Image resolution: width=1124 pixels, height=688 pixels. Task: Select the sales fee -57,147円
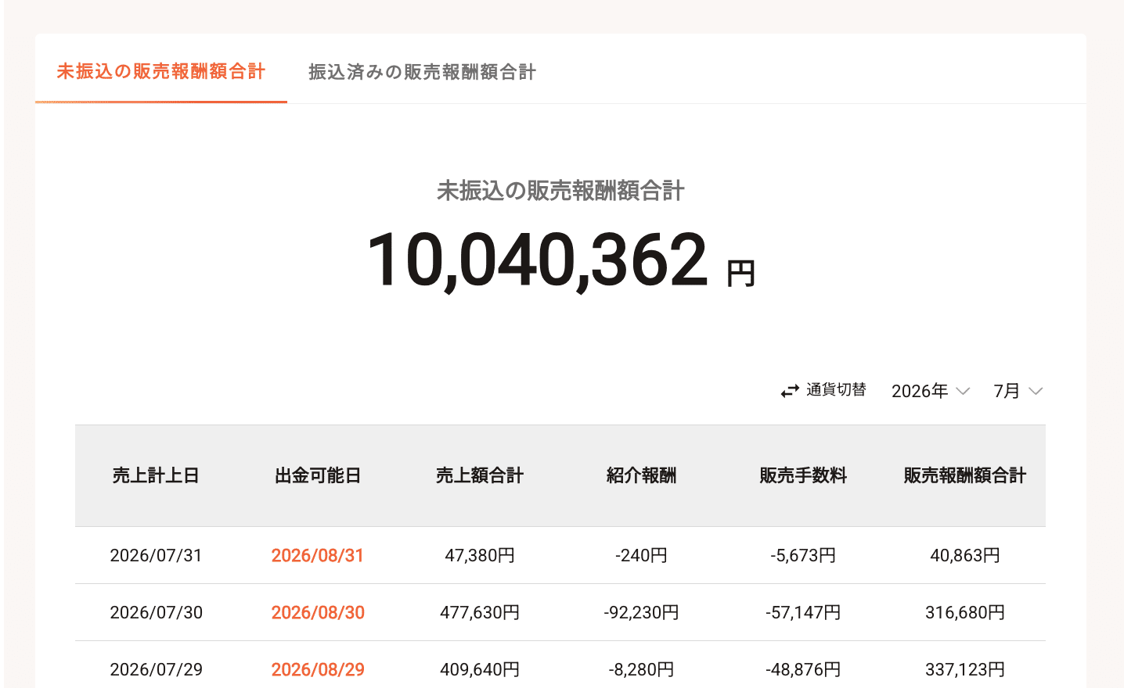click(x=803, y=612)
